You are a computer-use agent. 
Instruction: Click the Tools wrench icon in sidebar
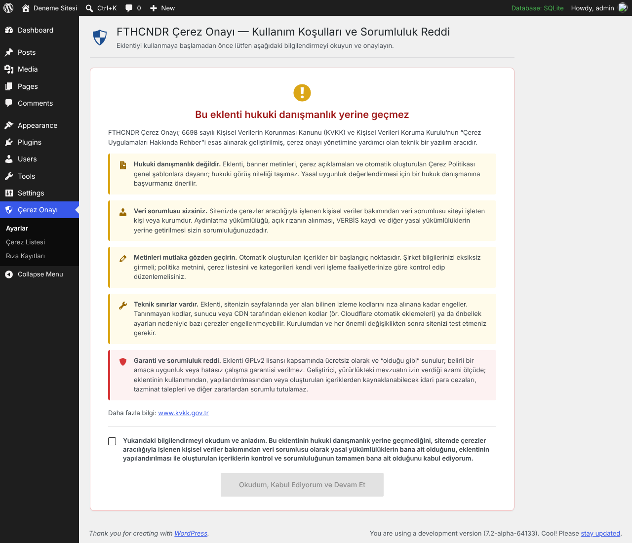click(x=9, y=176)
